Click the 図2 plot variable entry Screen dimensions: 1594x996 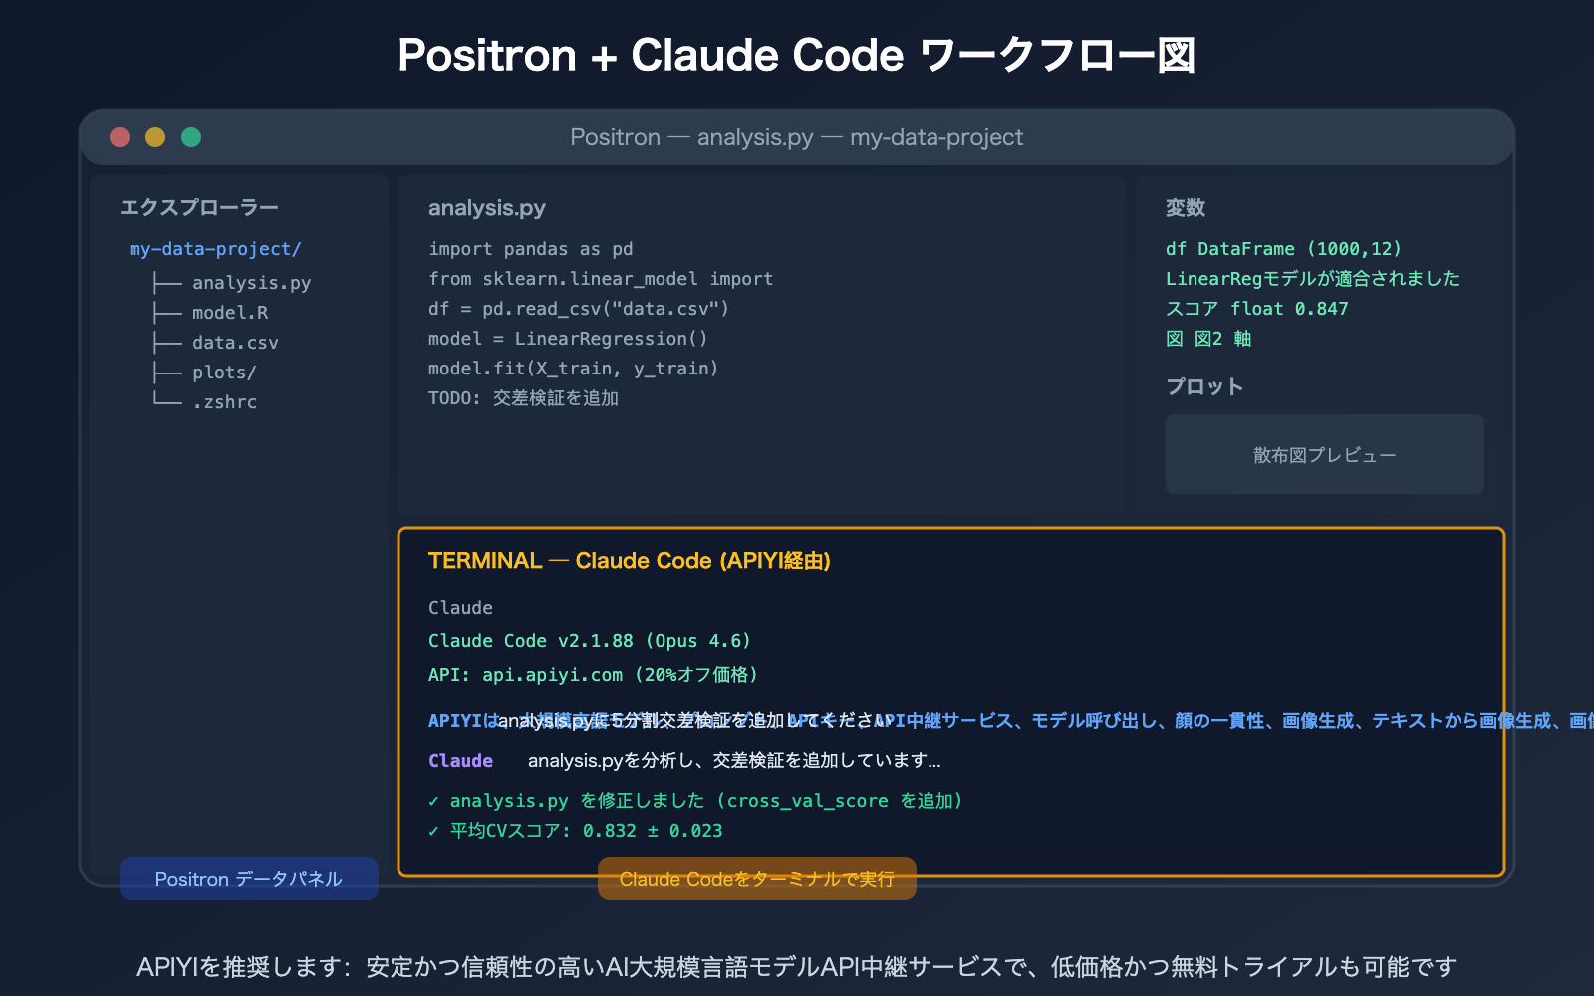coord(1208,339)
